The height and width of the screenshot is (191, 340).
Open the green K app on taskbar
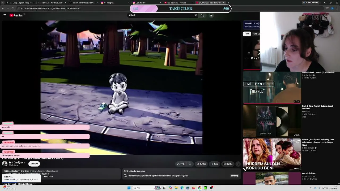205,188
